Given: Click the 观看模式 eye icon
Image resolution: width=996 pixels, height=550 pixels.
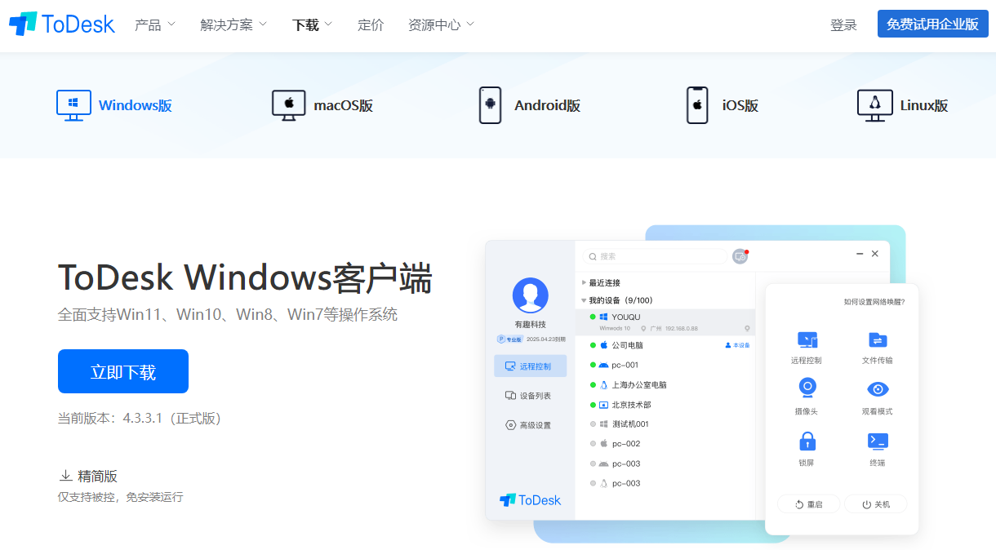Looking at the screenshot, I should click(878, 389).
